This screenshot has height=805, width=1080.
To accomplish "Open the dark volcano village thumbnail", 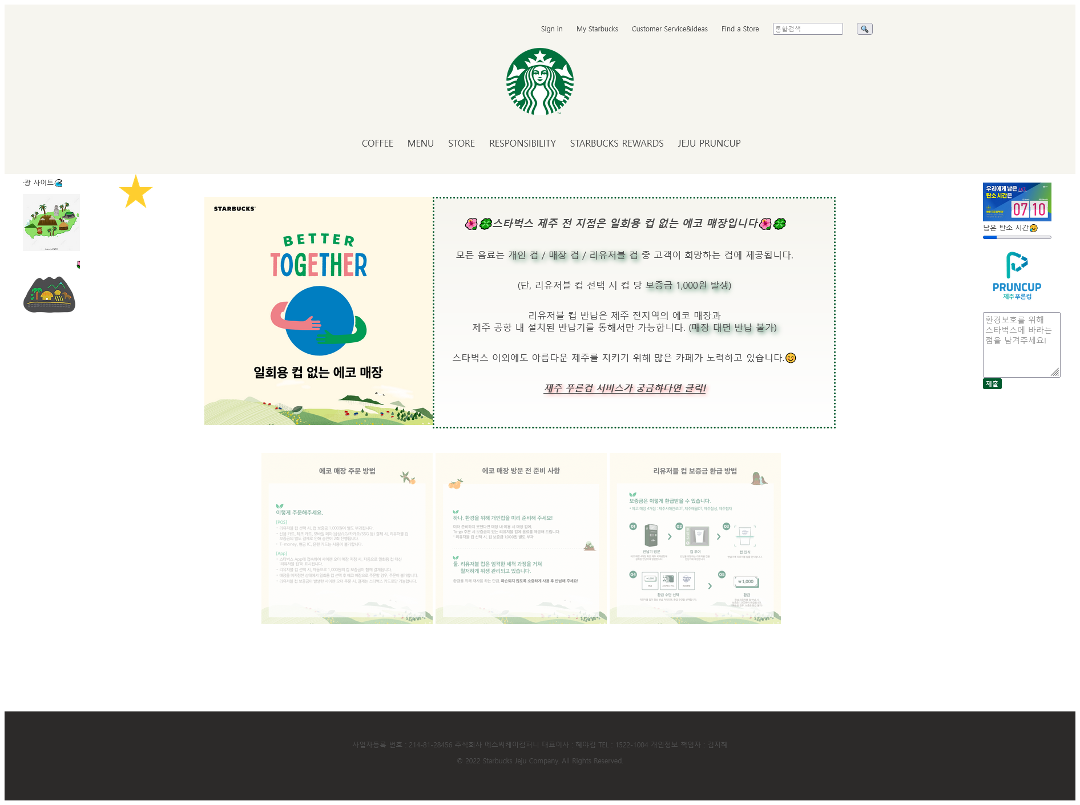I will (x=50, y=294).
